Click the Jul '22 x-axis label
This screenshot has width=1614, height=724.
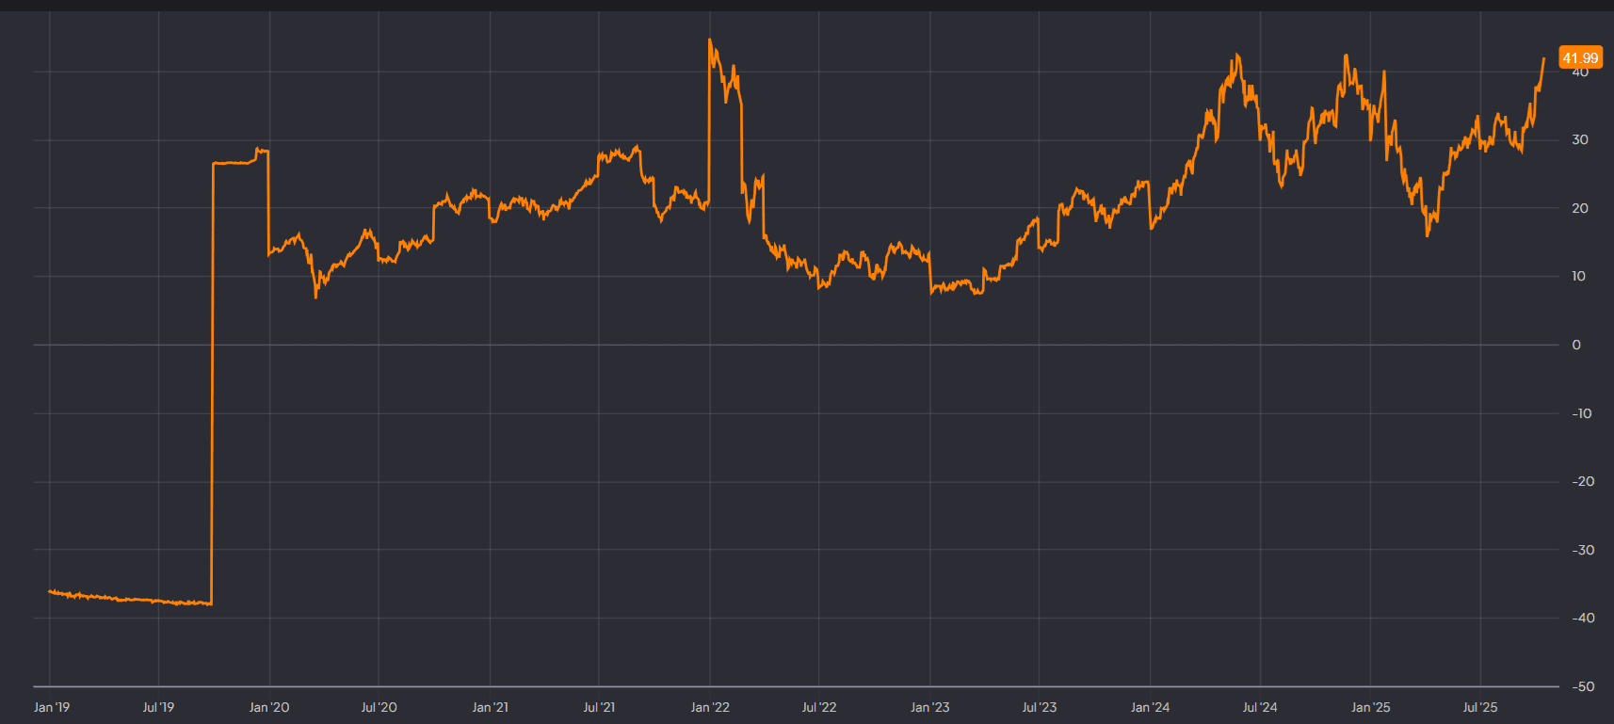818,707
